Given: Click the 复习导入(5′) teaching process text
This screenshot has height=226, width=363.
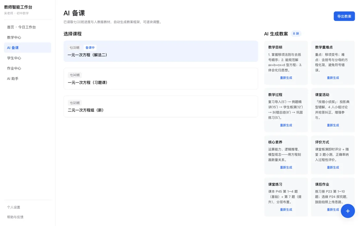Looking at the screenshot, I should tap(285, 110).
